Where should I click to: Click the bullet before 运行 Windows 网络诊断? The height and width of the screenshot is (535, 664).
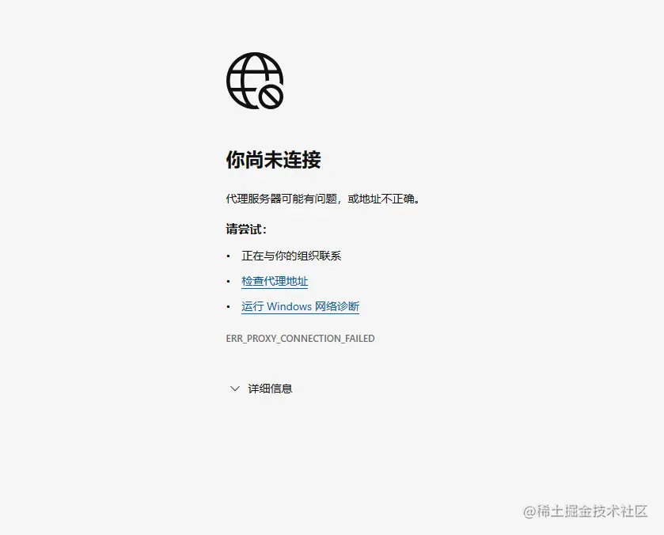[229, 307]
